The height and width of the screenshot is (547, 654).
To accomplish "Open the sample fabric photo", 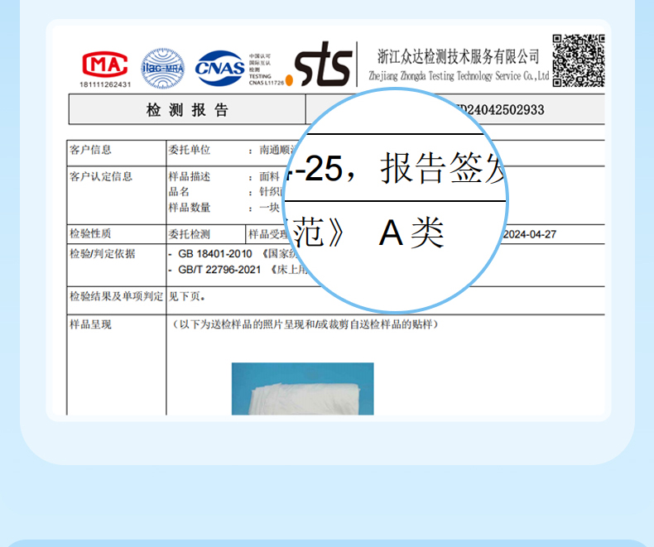I will point(302,388).
